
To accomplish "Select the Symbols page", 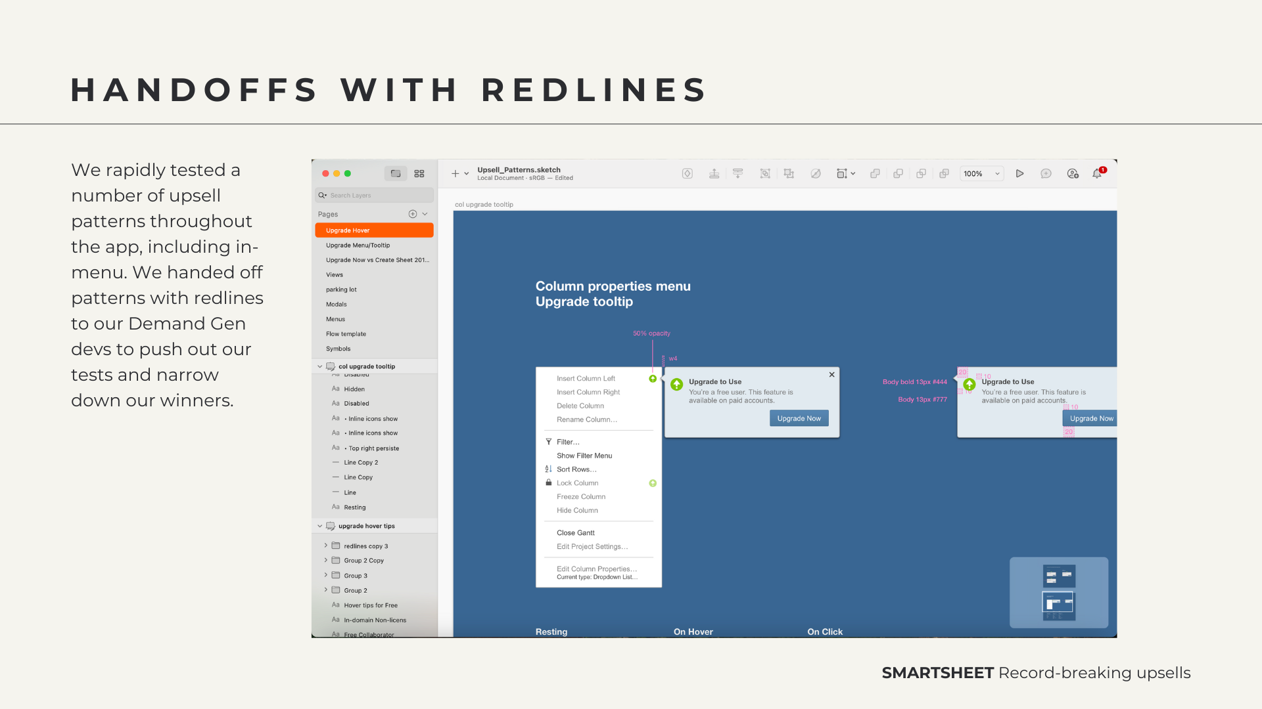I will tap(338, 349).
